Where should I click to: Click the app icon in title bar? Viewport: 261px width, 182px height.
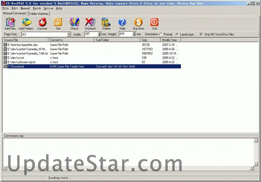pyautogui.click(x=3, y=3)
